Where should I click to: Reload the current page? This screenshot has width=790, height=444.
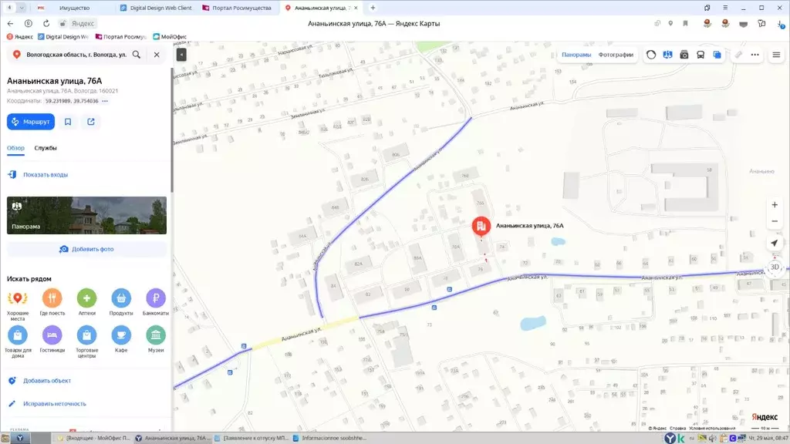coord(46,23)
